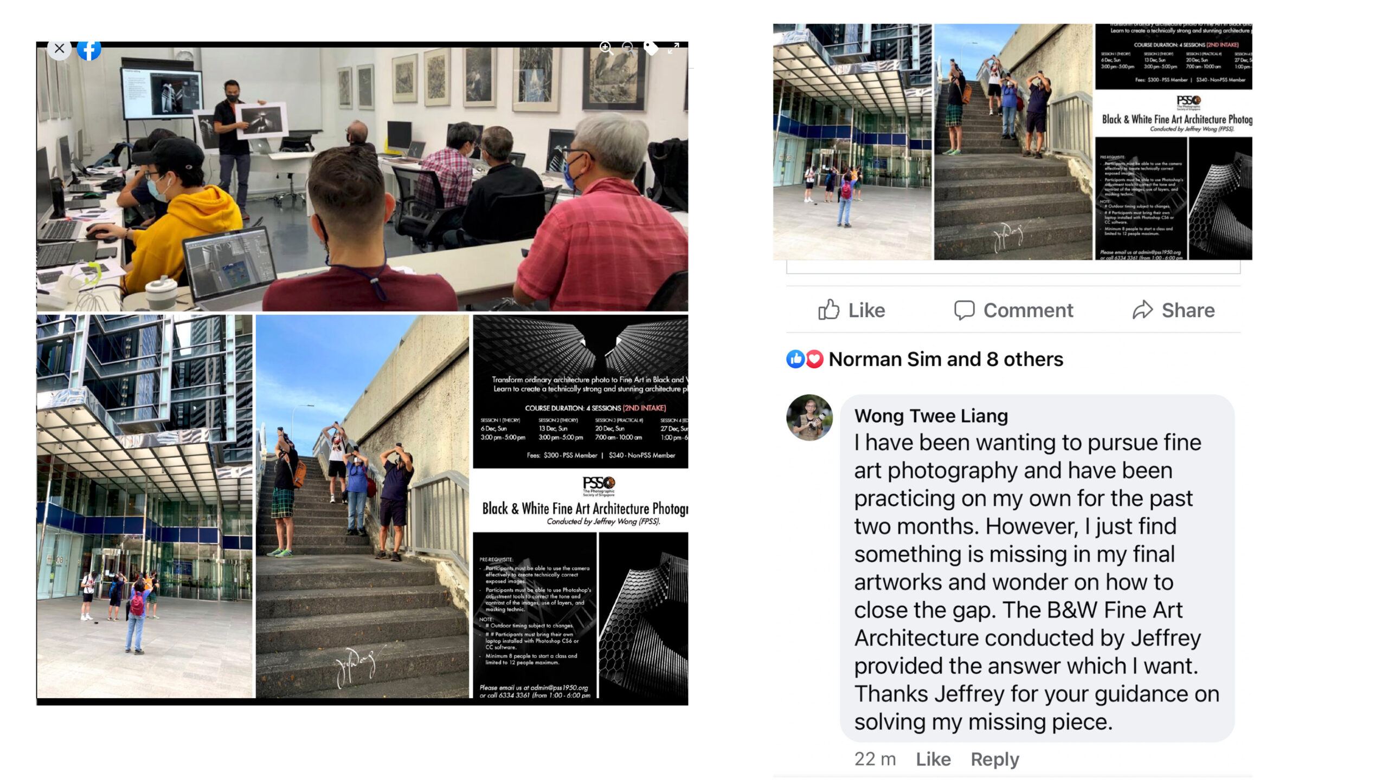This screenshot has height=780, width=1388.
Task: Reply to Wong Twee Liang's comment
Action: [x=995, y=759]
